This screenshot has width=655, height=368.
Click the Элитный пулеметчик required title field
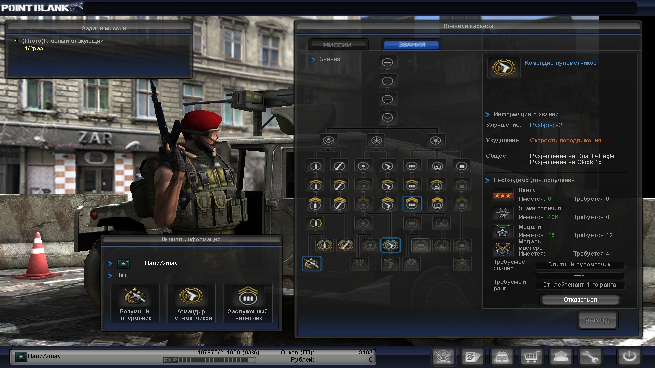[579, 265]
